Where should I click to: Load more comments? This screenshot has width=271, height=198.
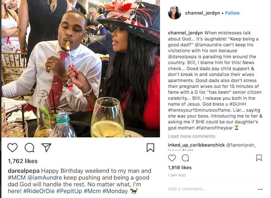pos(192,136)
